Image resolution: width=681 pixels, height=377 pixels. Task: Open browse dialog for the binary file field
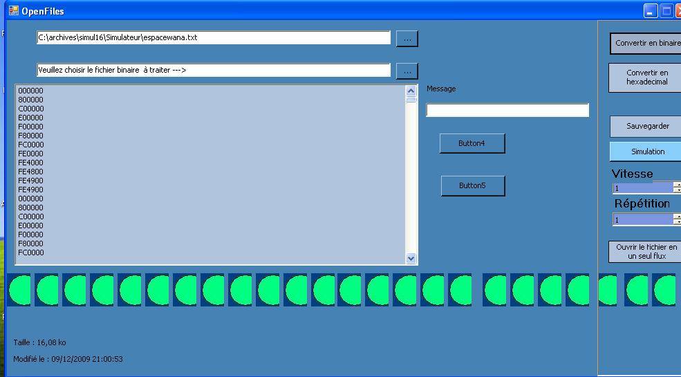tap(407, 71)
